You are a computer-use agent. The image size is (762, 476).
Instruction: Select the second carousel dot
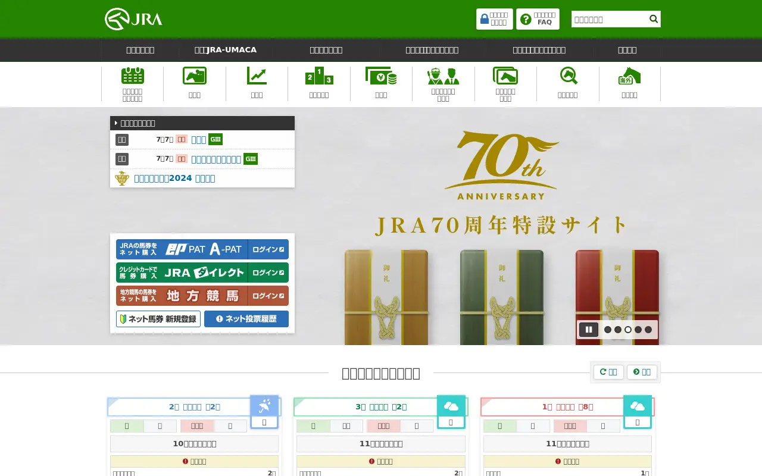[x=618, y=330]
